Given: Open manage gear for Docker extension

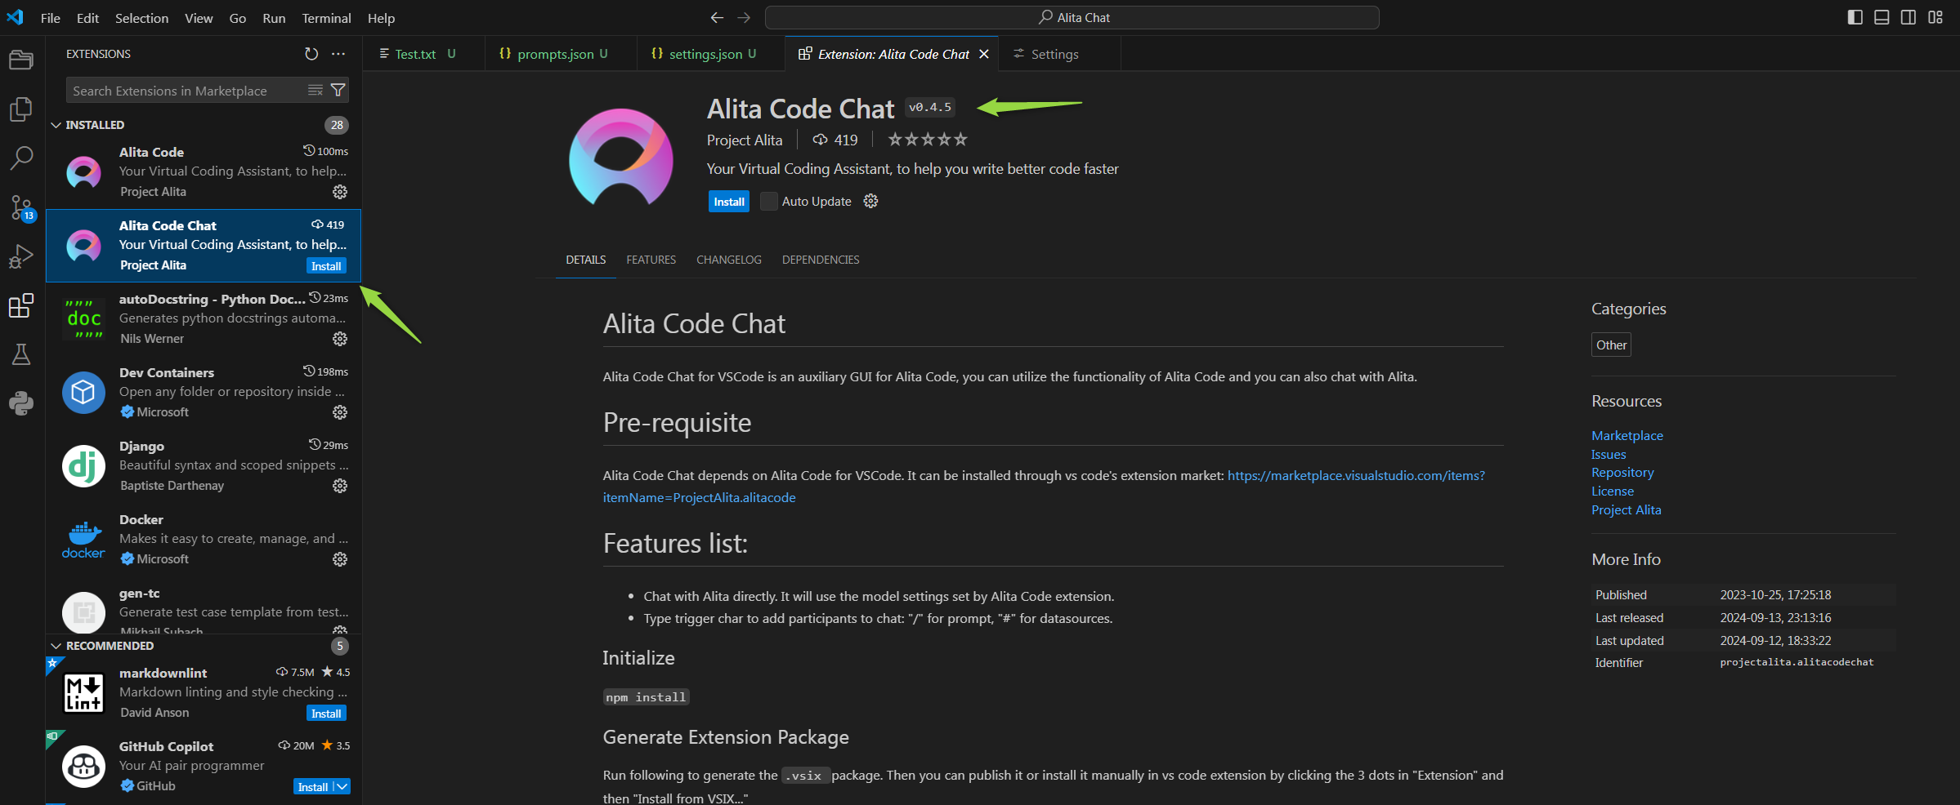Looking at the screenshot, I should pos(340,559).
